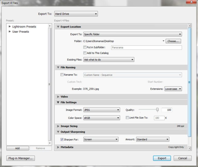The width and height of the screenshot is (198, 167).
Task: Enable the Rename To checkbox
Action: click(x=62, y=75)
